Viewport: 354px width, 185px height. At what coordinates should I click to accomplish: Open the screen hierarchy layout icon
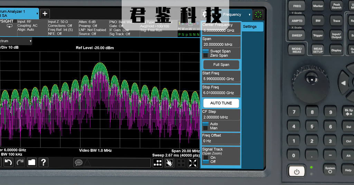[x=158, y=163]
